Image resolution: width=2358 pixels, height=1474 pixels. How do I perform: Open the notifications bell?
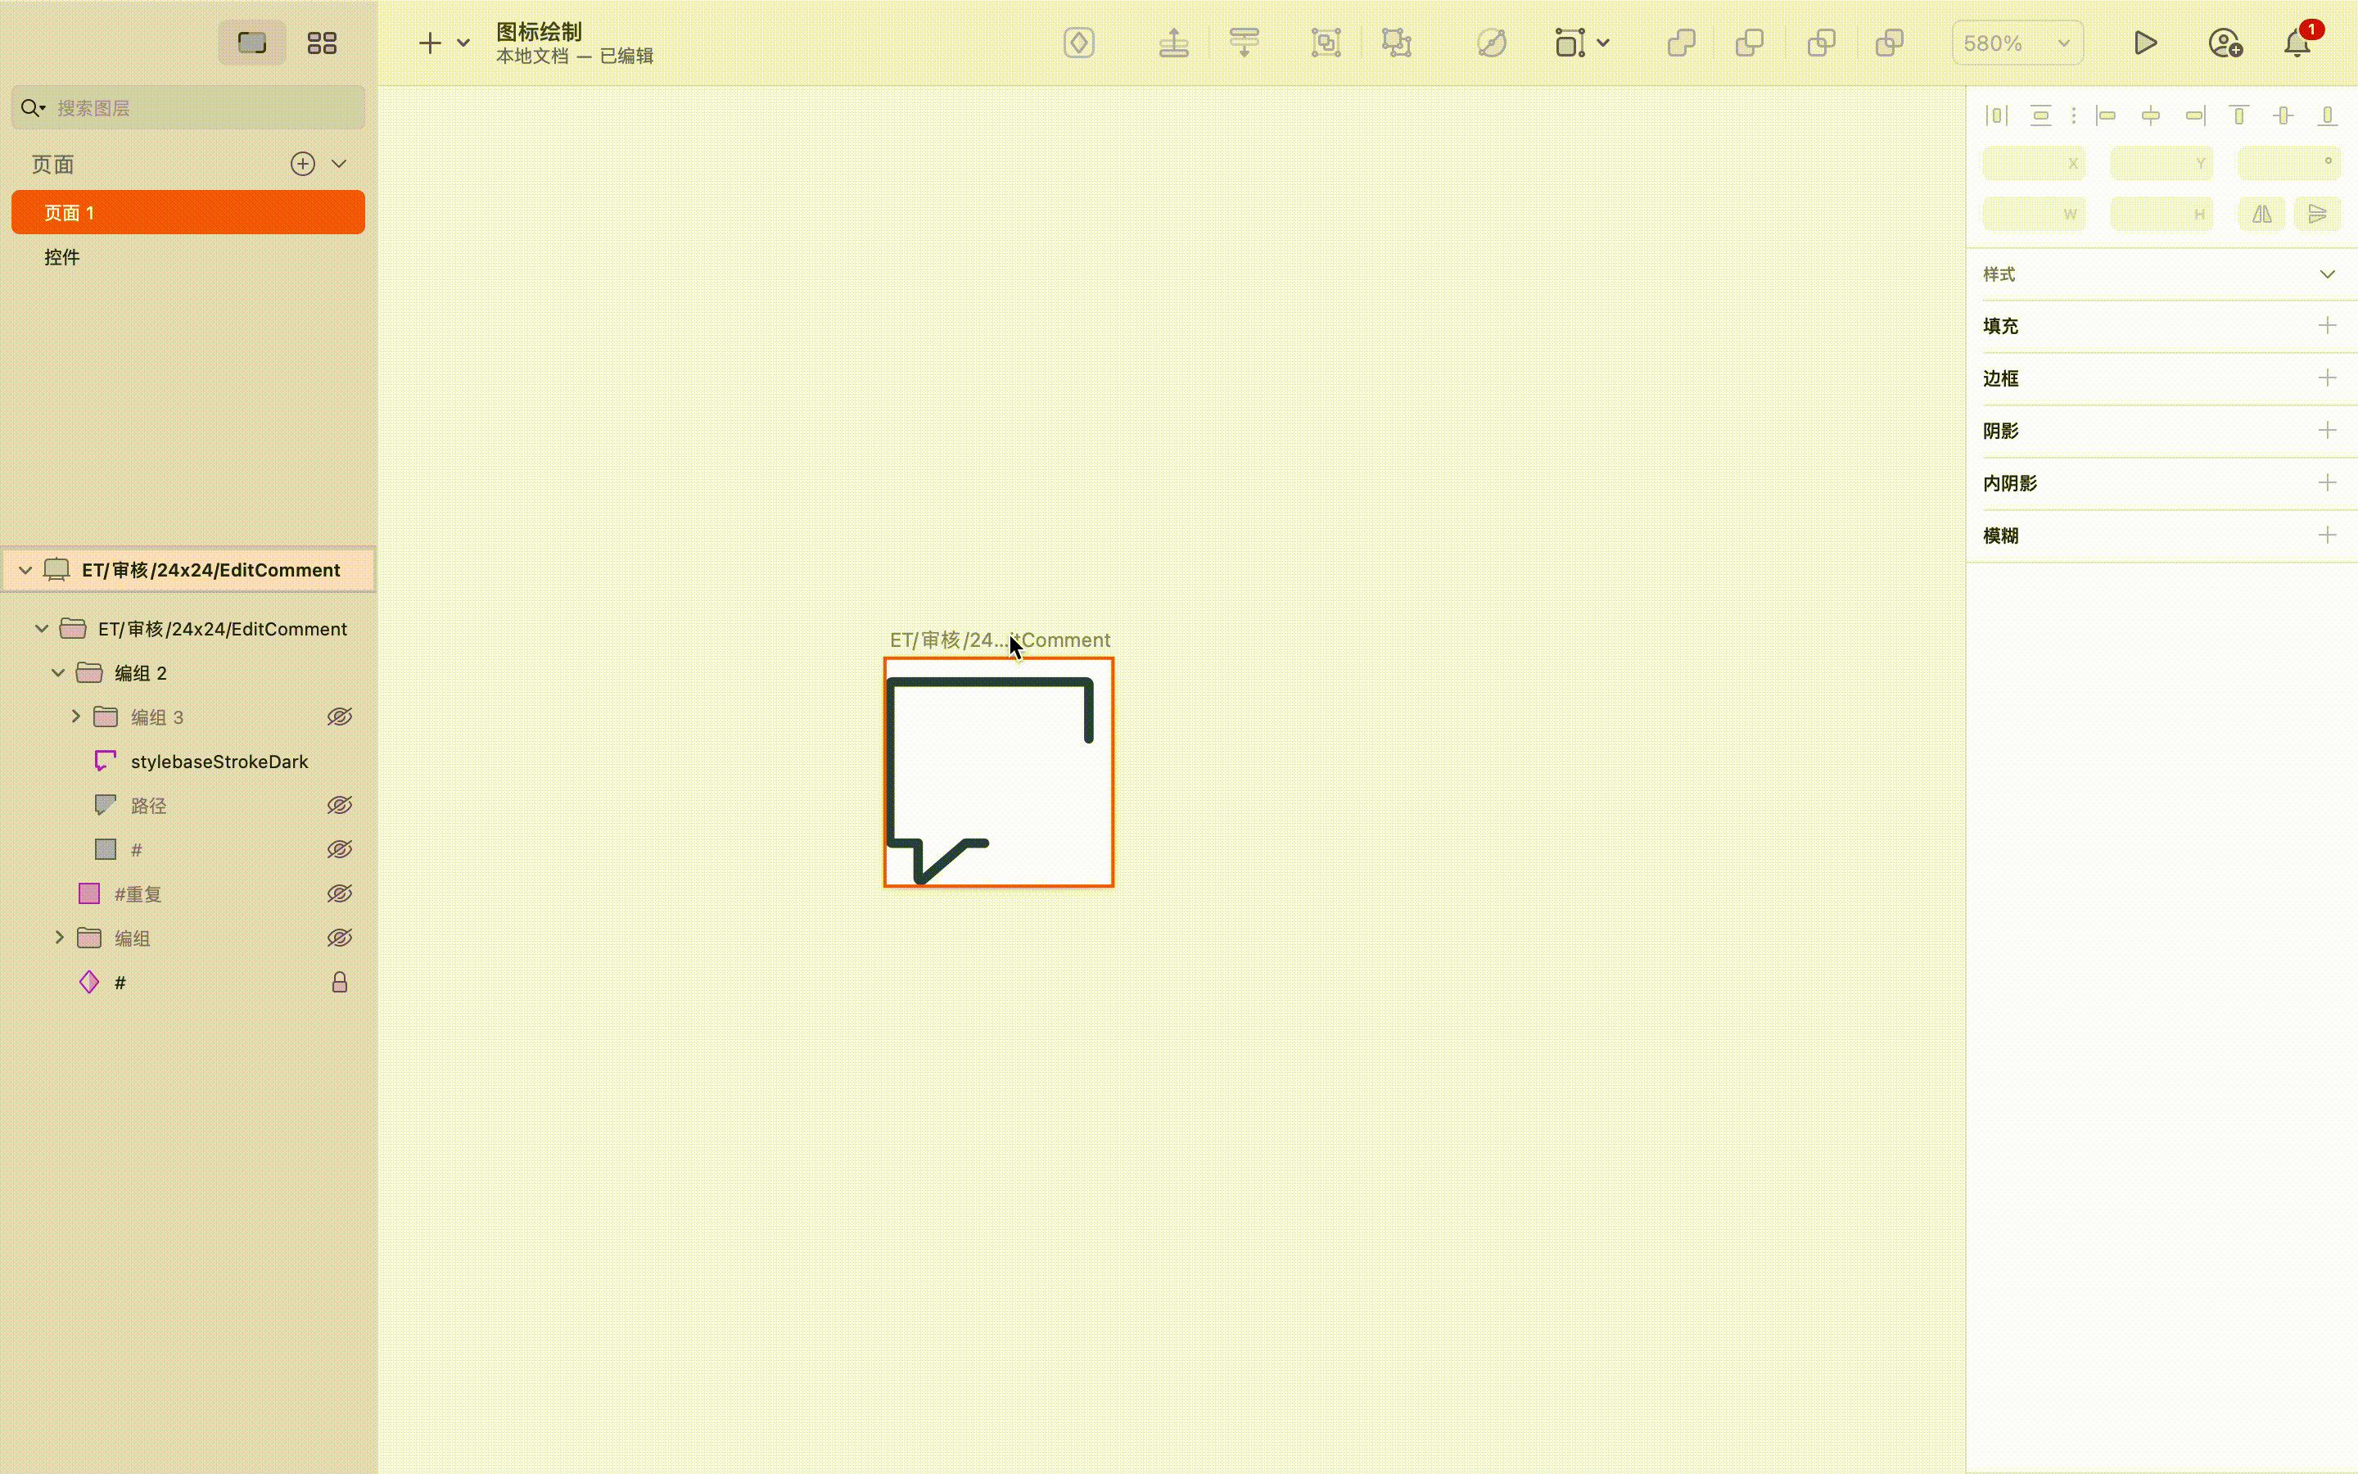2297,43
